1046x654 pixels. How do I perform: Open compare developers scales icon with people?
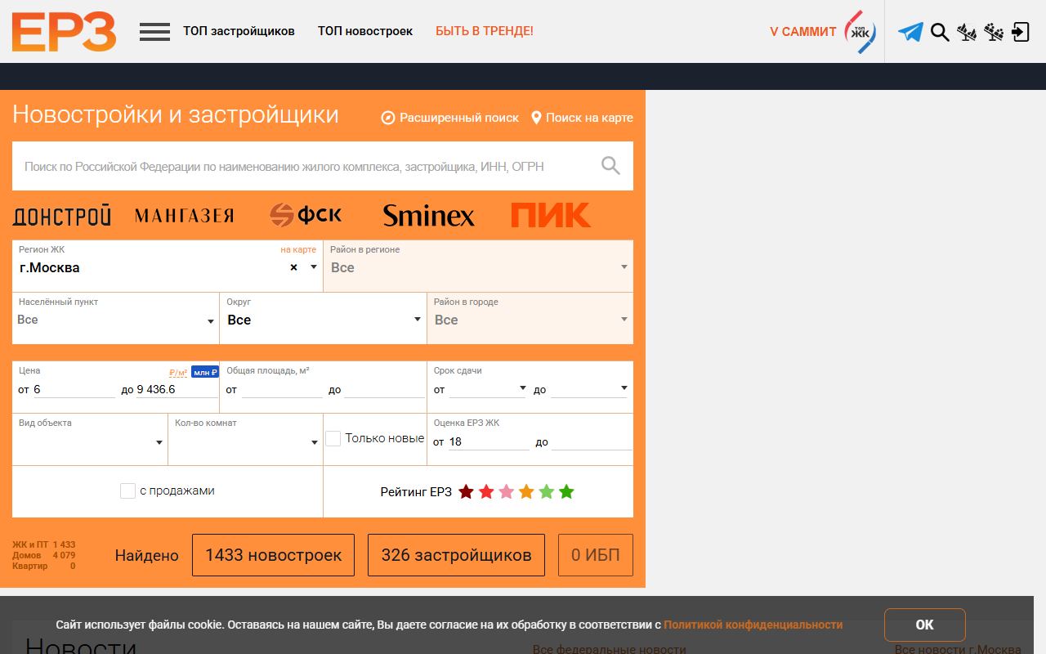point(994,32)
